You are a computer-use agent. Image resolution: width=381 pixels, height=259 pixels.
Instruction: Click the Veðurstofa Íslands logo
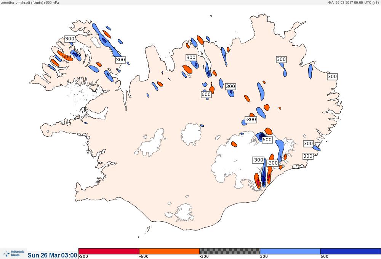pyautogui.click(x=14, y=254)
